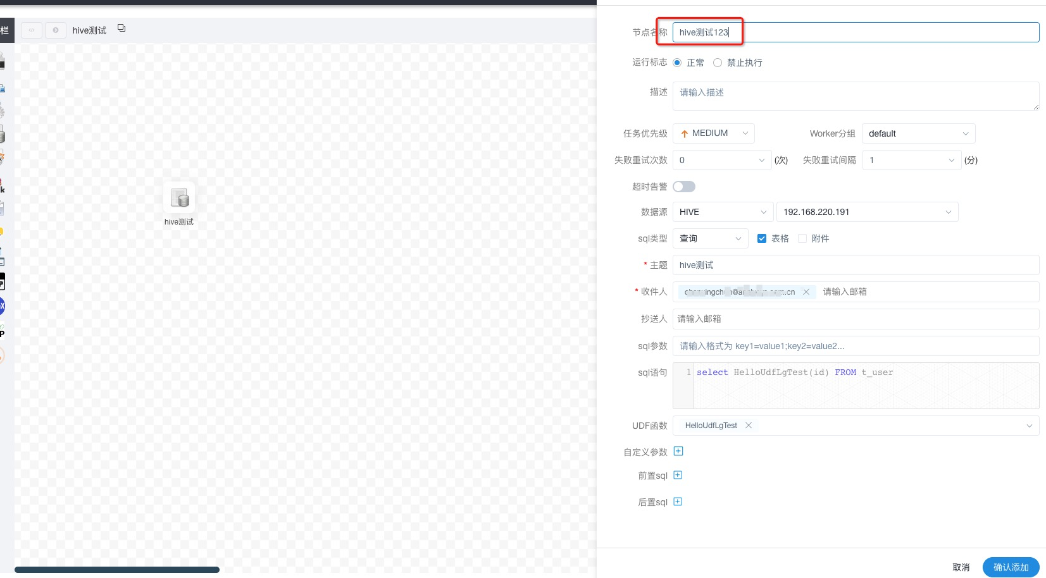
Task: Open the MEDIUM task priority dropdown
Action: (713, 133)
